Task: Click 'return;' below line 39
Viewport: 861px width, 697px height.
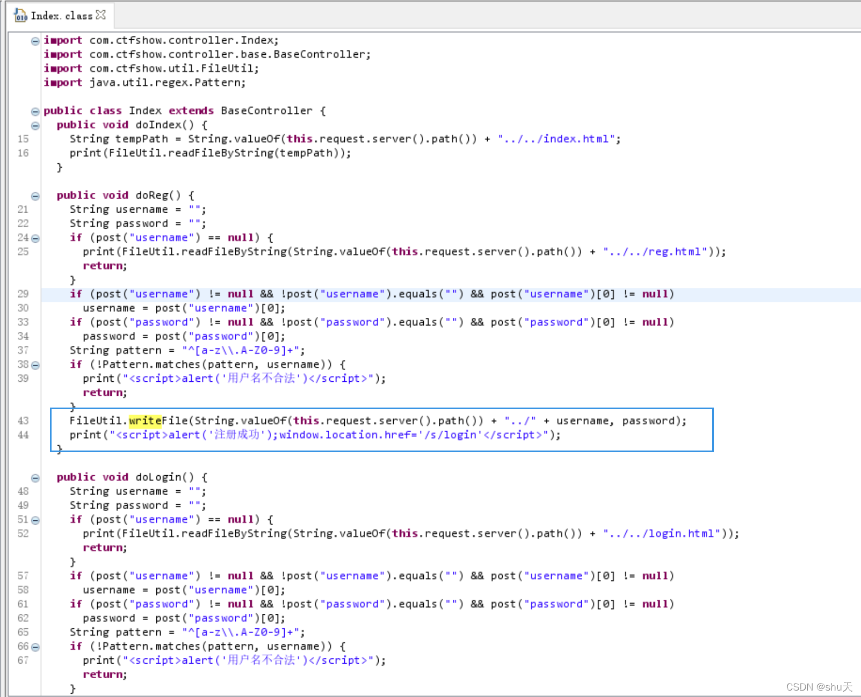Action: pos(105,393)
